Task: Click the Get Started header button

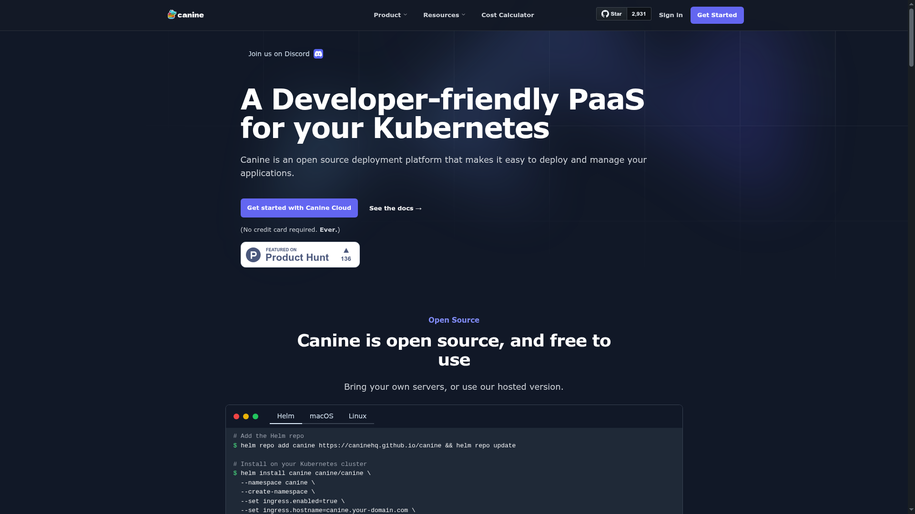Action: pyautogui.click(x=717, y=15)
